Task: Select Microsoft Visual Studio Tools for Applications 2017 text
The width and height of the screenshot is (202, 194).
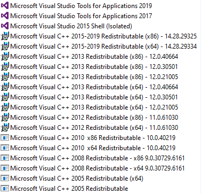Action: [x=81, y=16]
